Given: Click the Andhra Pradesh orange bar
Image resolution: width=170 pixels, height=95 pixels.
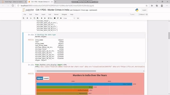Looking at the screenshot, I should click(x=63, y=90).
